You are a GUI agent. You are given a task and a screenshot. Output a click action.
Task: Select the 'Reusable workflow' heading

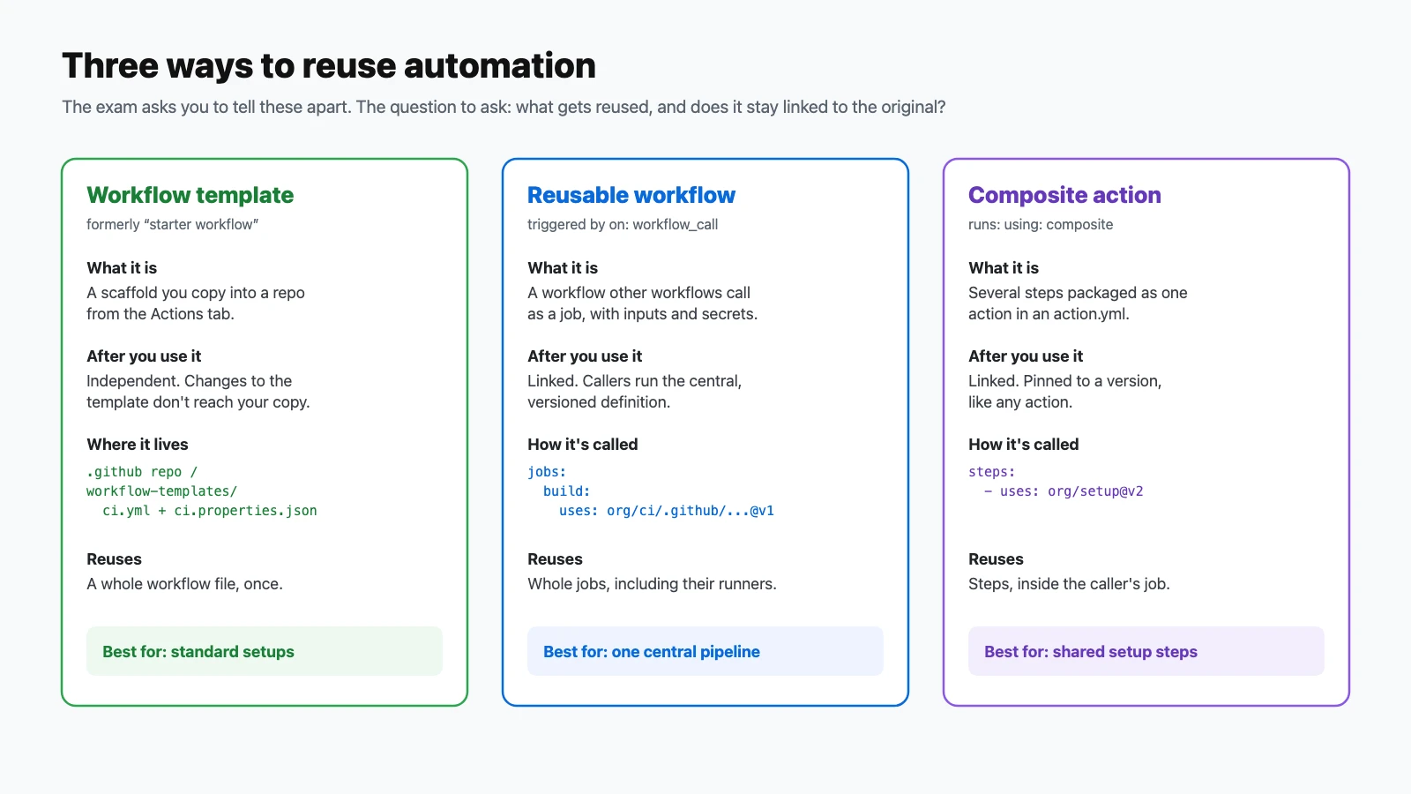tap(631, 195)
